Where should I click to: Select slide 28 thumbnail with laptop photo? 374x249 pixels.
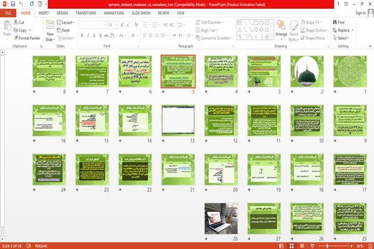pos(221,218)
